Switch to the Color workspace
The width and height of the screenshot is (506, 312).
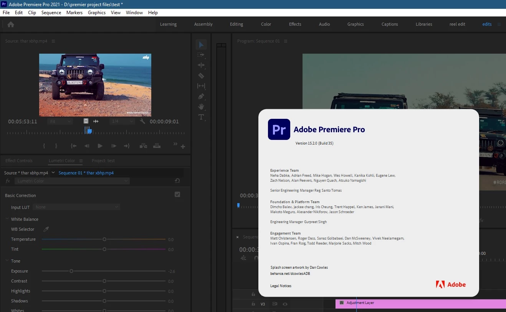[266, 24]
